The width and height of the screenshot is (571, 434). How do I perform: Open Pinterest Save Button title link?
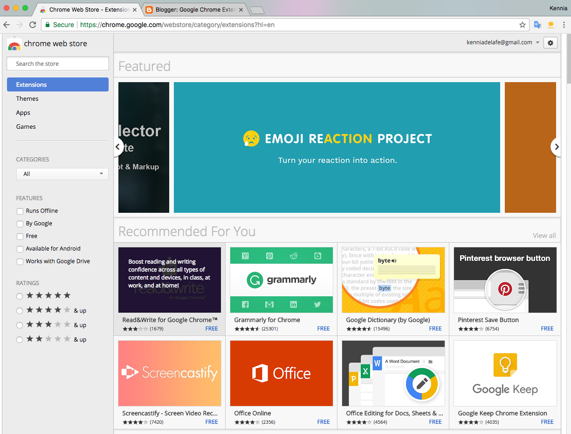488,320
